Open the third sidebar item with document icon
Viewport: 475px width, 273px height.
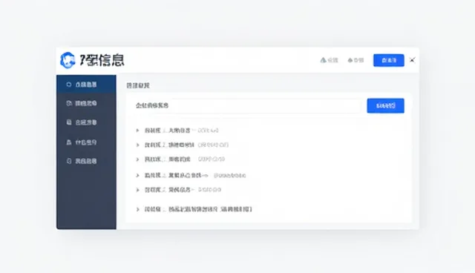86,122
